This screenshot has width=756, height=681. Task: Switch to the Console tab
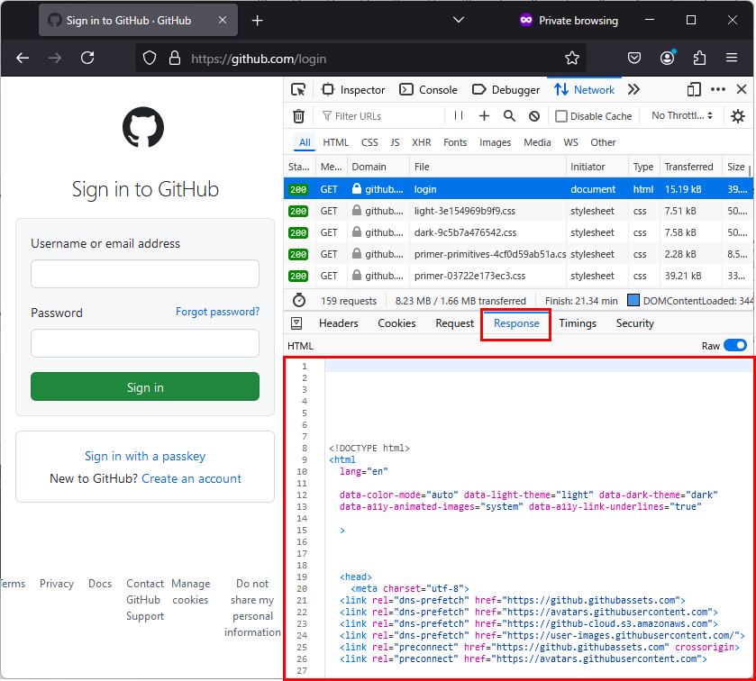[x=429, y=90]
